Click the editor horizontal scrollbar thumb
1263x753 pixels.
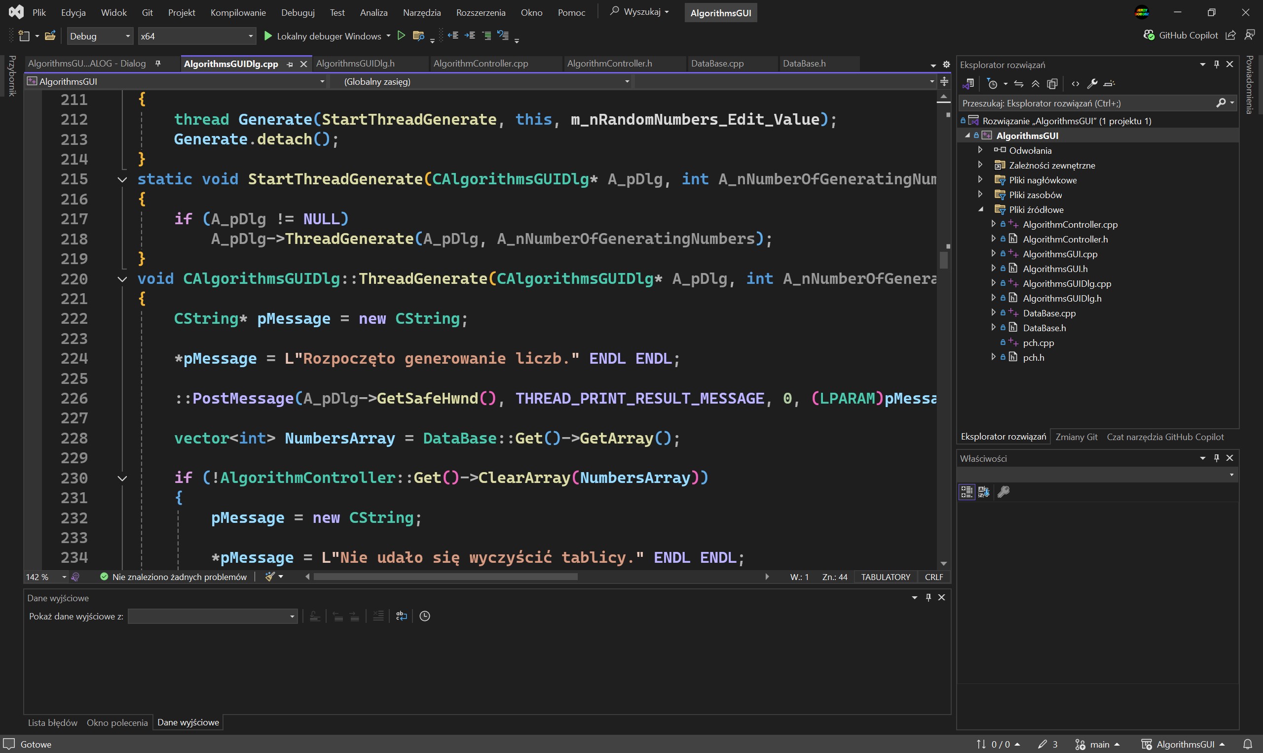445,577
